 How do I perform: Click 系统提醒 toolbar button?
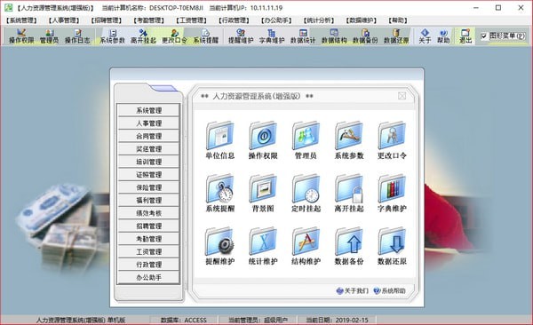pyautogui.click(x=206, y=36)
